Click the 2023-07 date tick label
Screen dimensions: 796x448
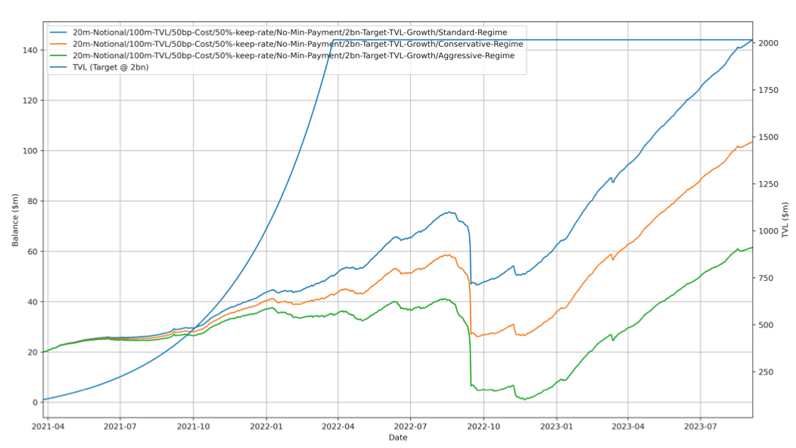701,426
